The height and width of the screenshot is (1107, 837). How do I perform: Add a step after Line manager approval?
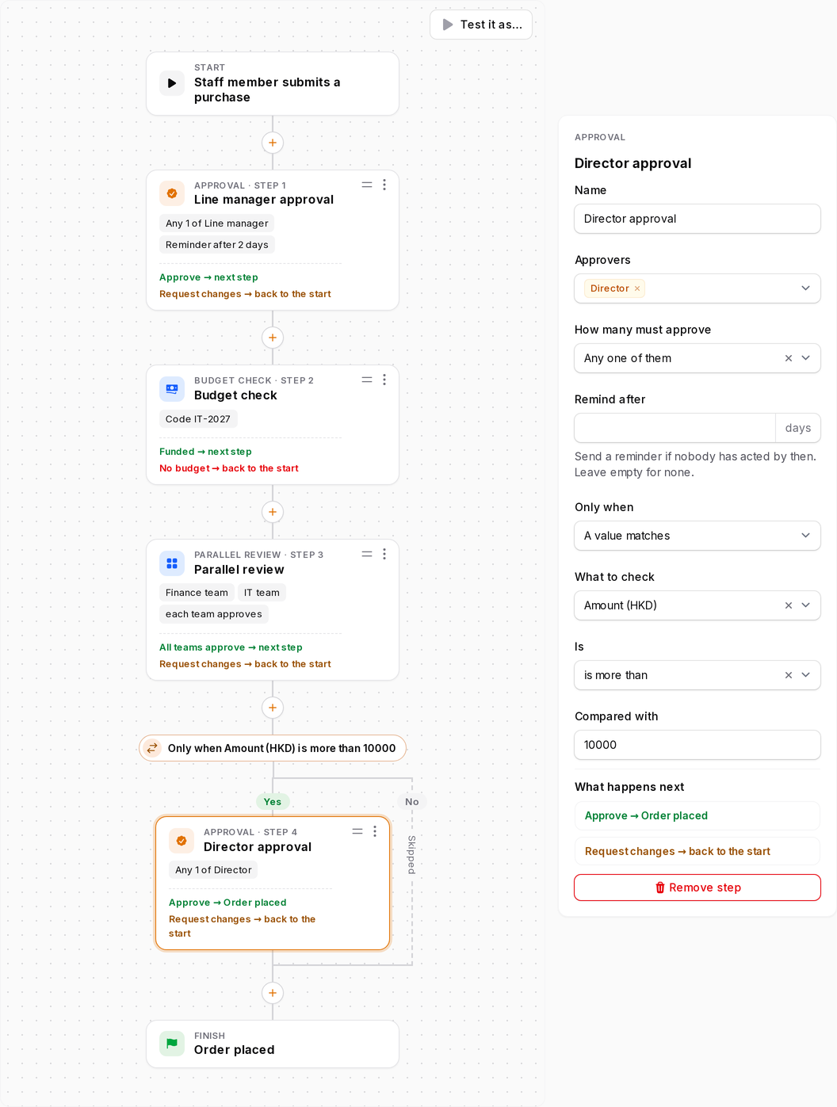(273, 338)
